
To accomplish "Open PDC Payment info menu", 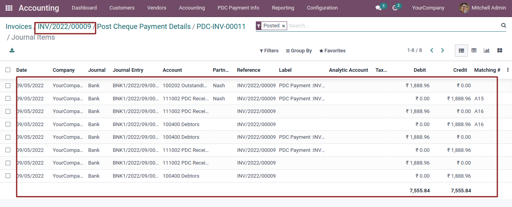I will 238,8.
